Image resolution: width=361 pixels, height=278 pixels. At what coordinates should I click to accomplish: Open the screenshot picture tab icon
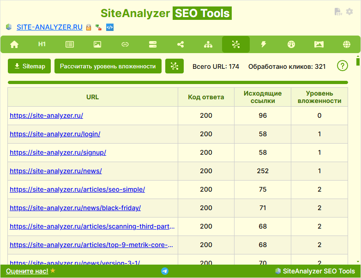coord(319,44)
